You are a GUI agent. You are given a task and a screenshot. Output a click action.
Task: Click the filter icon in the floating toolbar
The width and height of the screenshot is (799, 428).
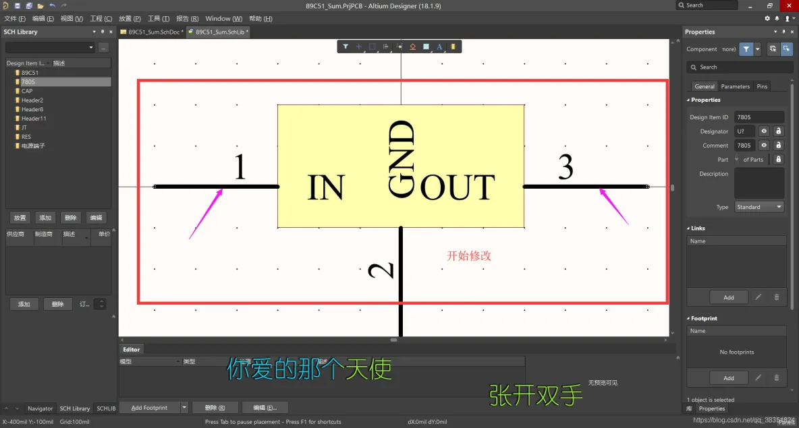tap(346, 47)
